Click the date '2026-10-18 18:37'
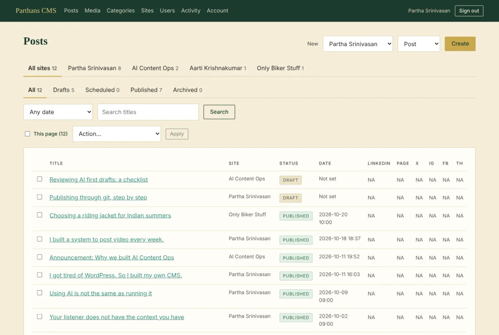This screenshot has height=335, width=499. (x=340, y=239)
